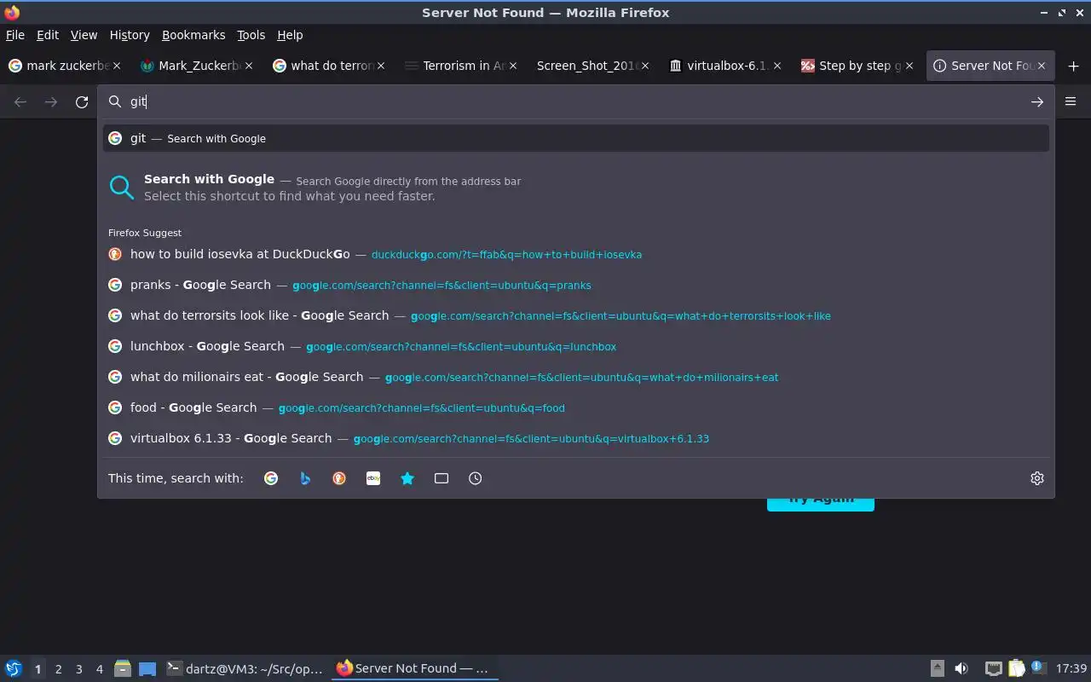Open 'pranks - Google Search' suggestion
This screenshot has height=682, width=1091.
tap(576, 285)
